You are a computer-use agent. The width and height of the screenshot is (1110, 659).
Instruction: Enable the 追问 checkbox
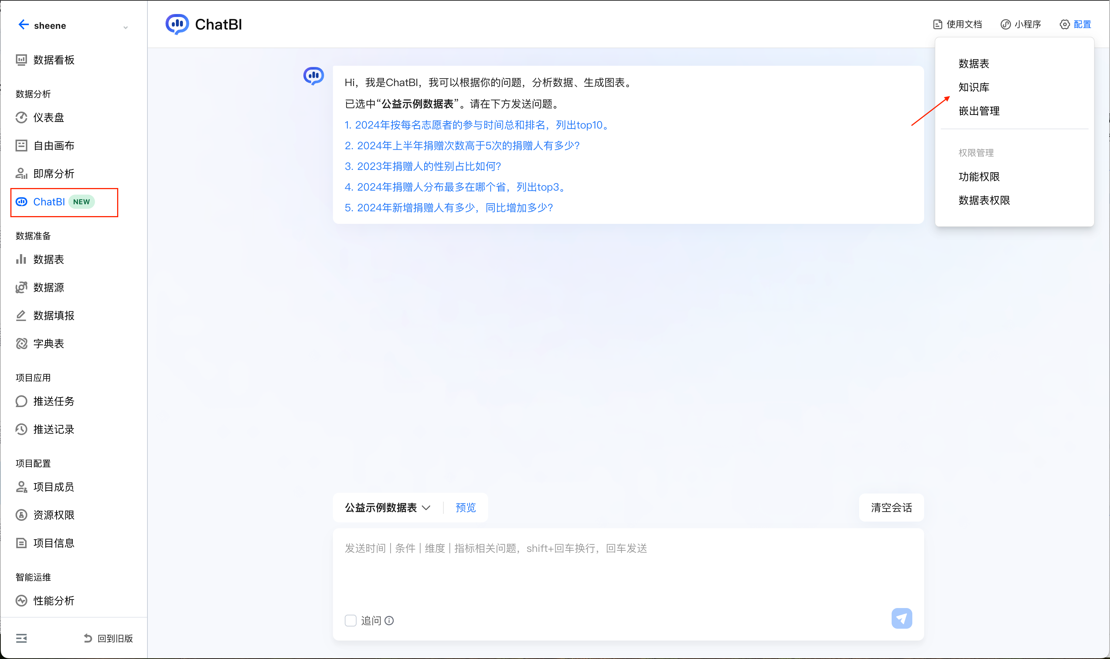350,621
